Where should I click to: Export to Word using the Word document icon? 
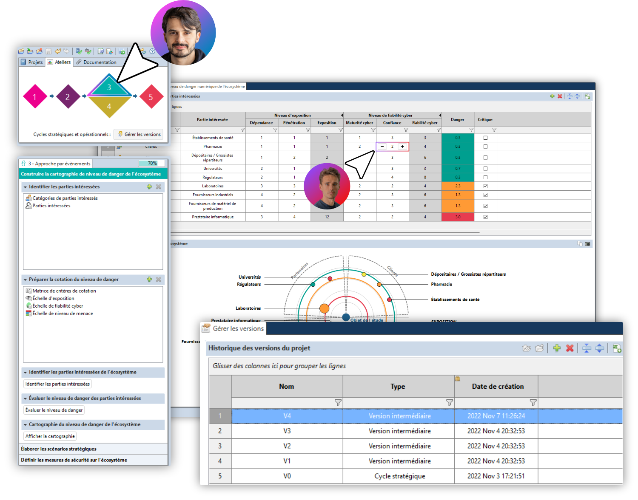(101, 51)
